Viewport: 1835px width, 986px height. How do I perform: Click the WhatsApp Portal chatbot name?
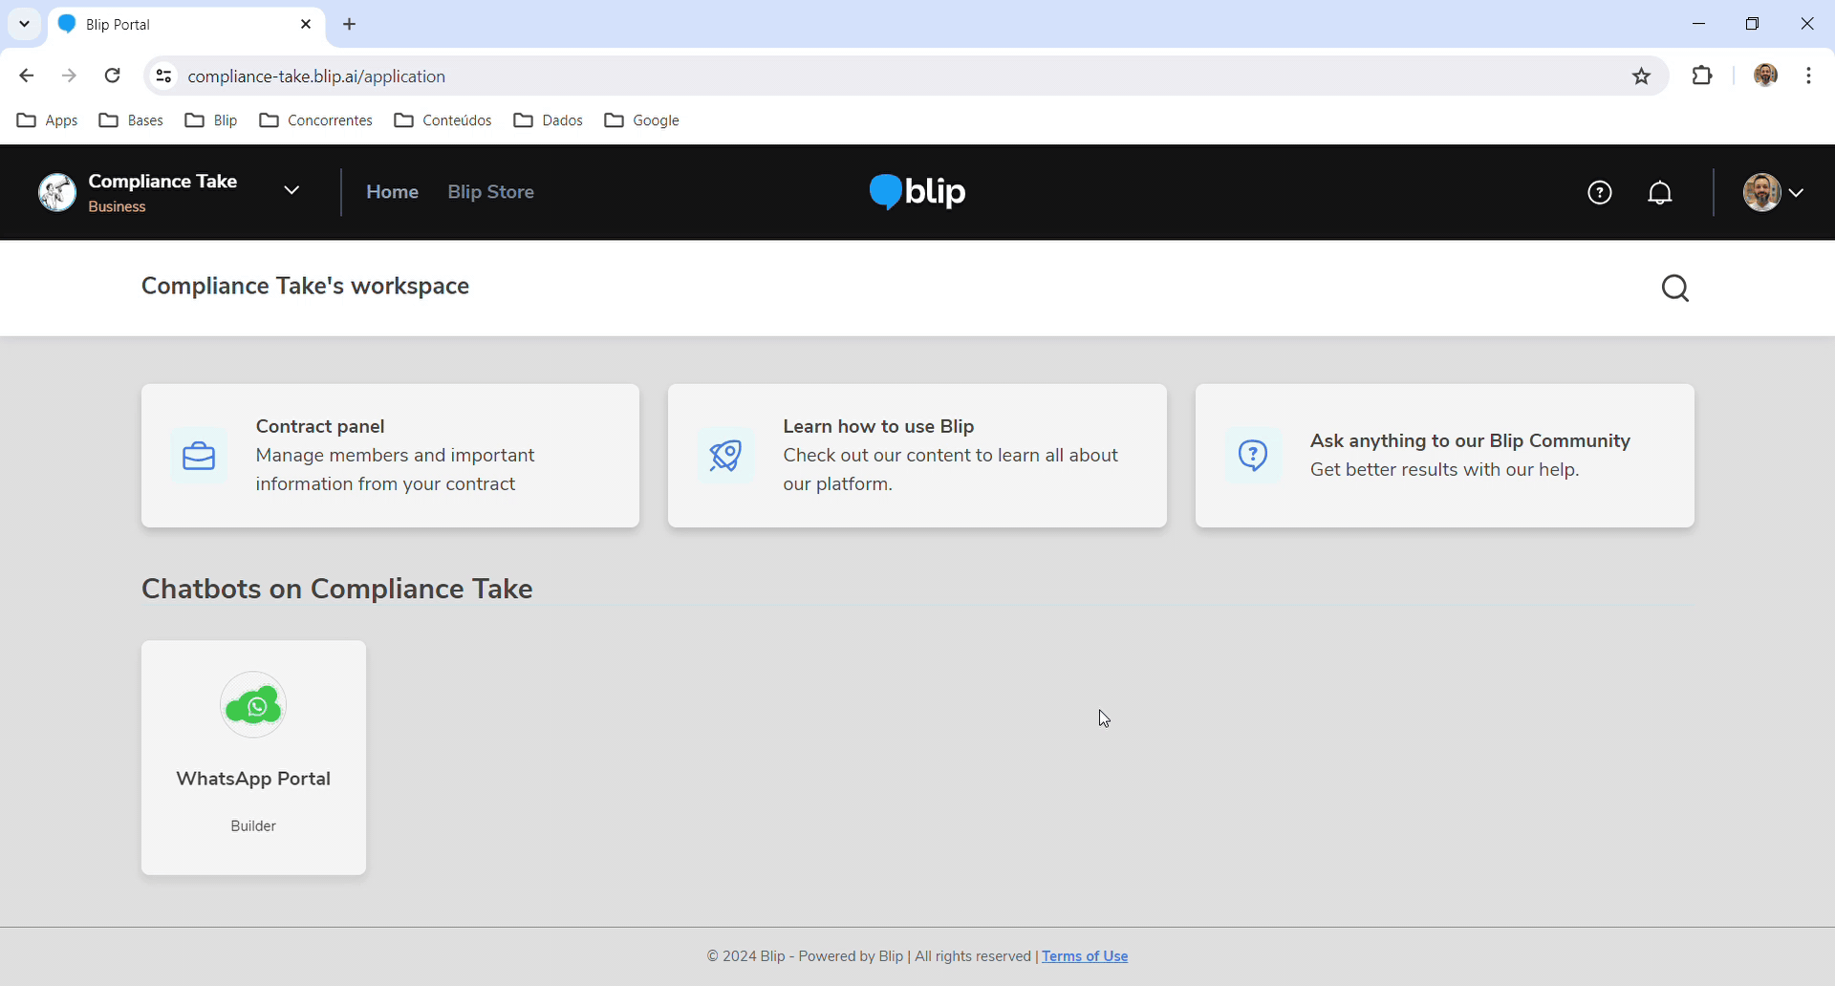coord(253,779)
